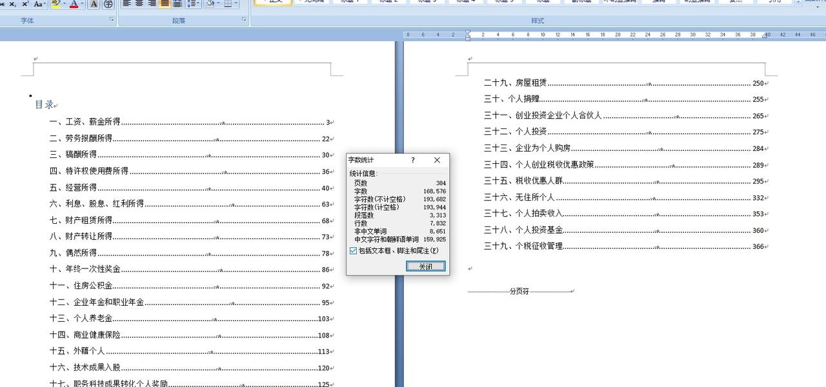The height and width of the screenshot is (387, 826).
Task: Select the highlighted 正文 style
Action: pos(273,3)
